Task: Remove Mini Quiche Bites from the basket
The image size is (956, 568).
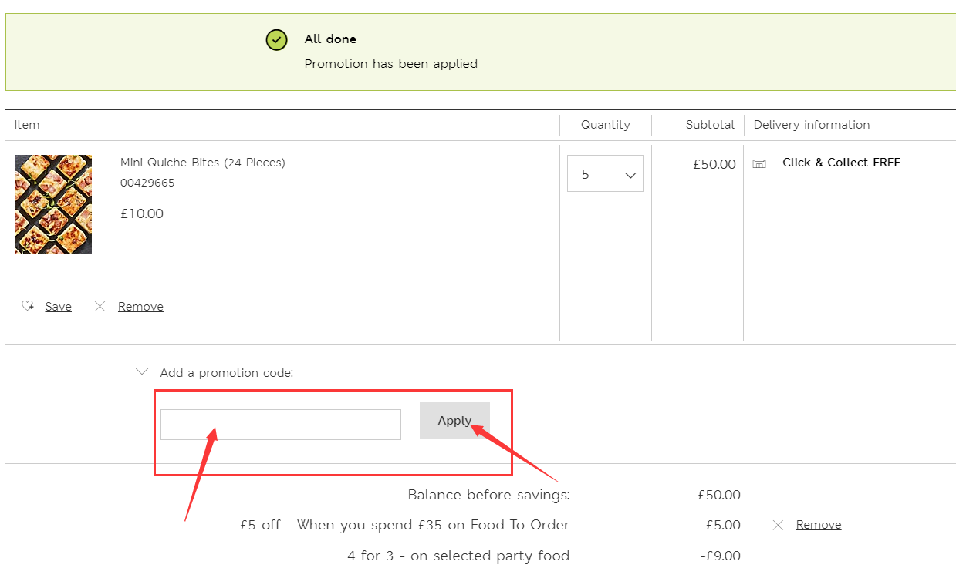Action: (x=140, y=307)
